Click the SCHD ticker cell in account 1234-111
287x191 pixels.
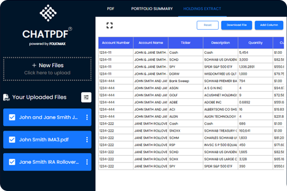(186, 60)
